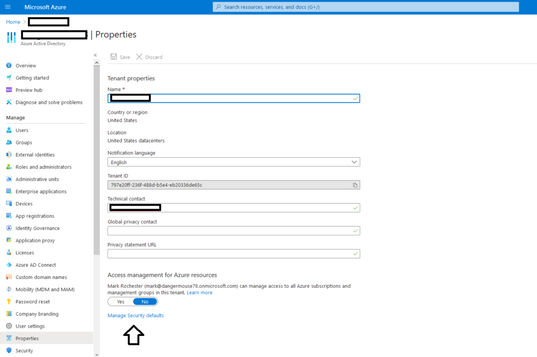Go to Enterprise applications
Screen dimensions: 537x357
41,191
